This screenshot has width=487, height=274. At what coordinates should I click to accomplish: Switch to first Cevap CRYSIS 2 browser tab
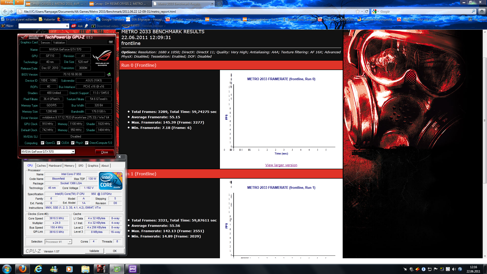(56, 4)
